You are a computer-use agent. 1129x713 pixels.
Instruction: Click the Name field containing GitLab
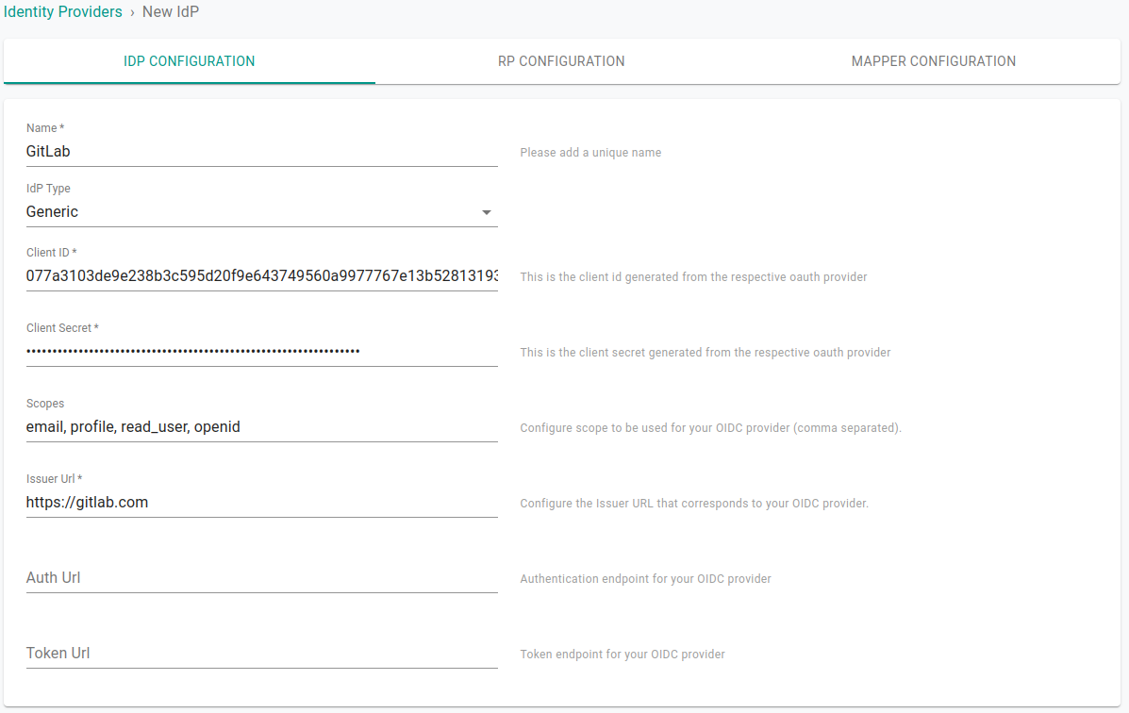[x=261, y=151]
